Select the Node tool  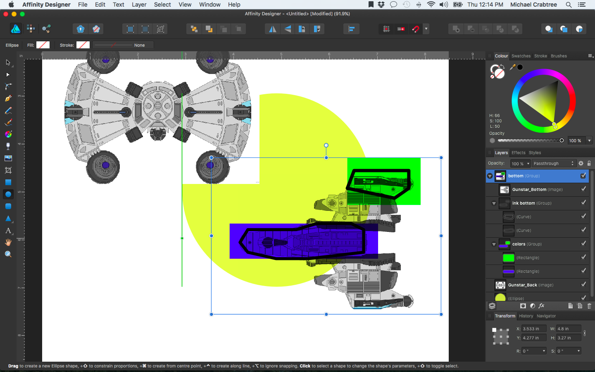(8, 75)
